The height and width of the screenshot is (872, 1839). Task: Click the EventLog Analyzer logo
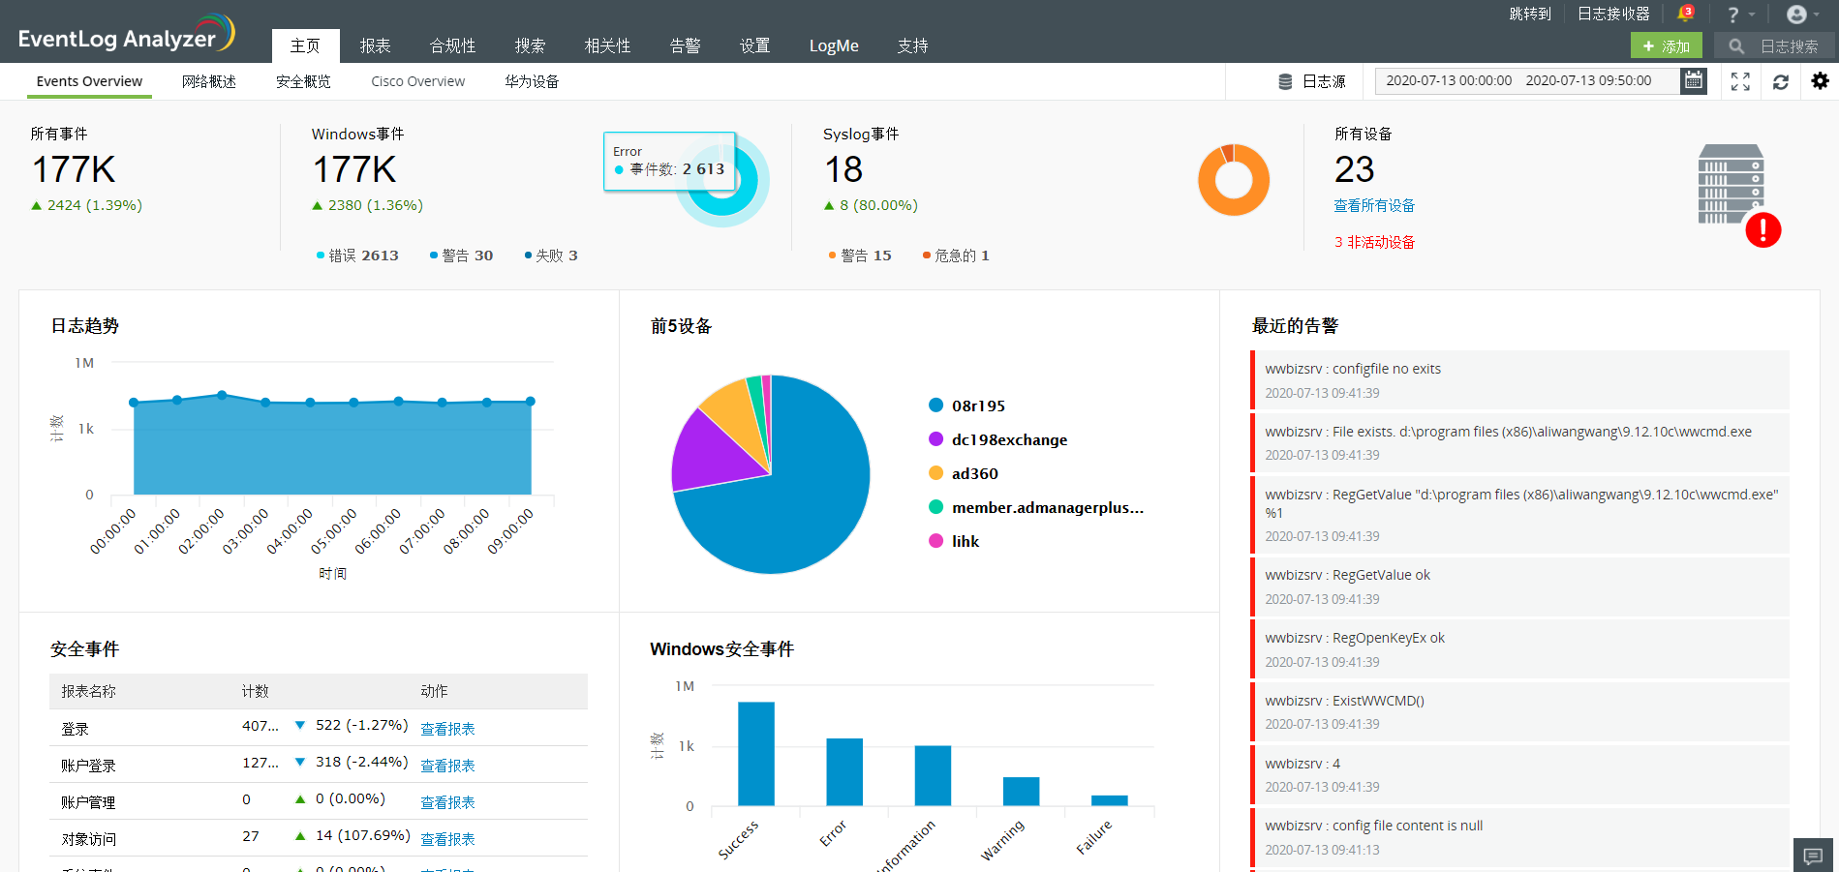(x=126, y=35)
